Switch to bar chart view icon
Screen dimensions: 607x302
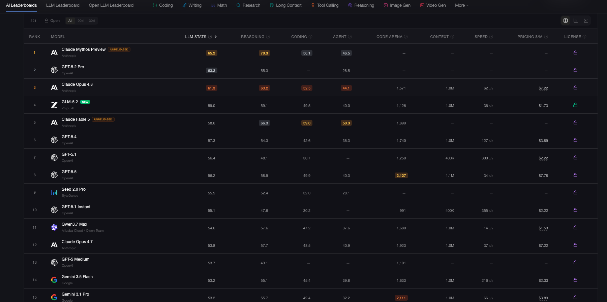click(576, 21)
